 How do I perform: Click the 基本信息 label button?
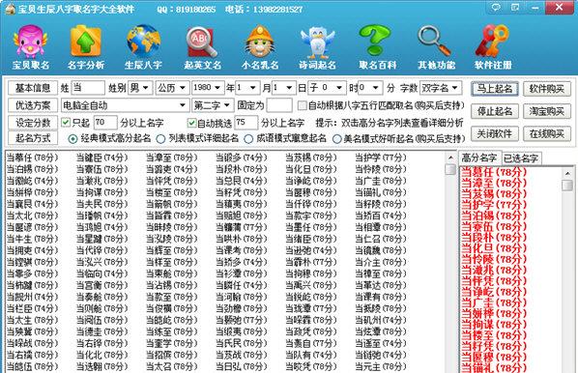click(33, 88)
